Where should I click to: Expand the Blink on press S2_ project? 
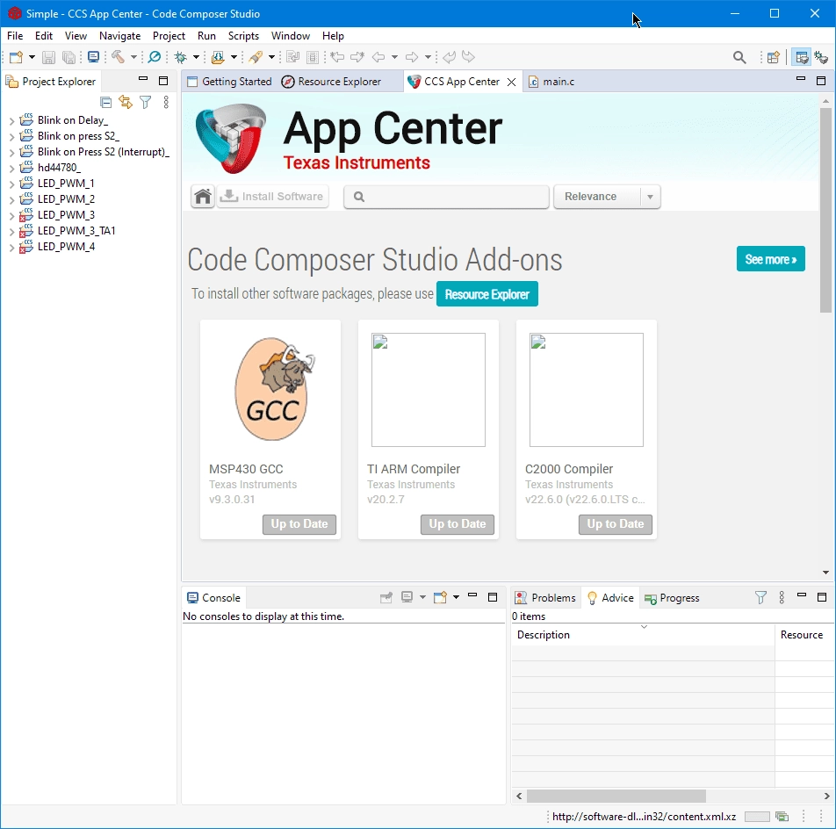point(11,137)
